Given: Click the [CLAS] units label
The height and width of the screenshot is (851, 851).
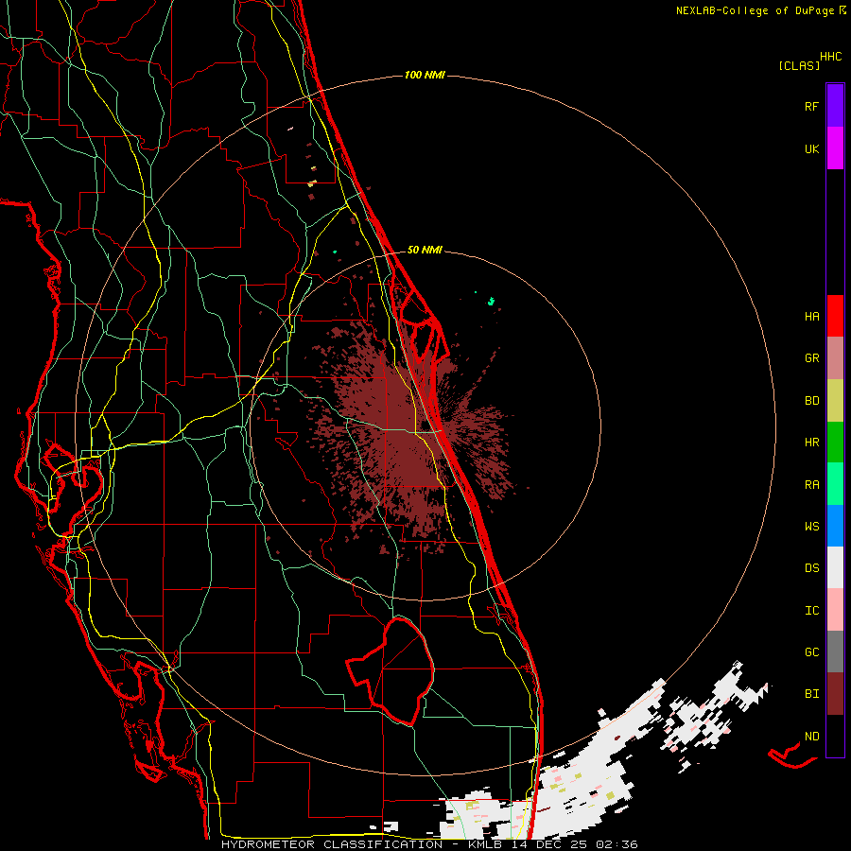Looking at the screenshot, I should pos(799,66).
